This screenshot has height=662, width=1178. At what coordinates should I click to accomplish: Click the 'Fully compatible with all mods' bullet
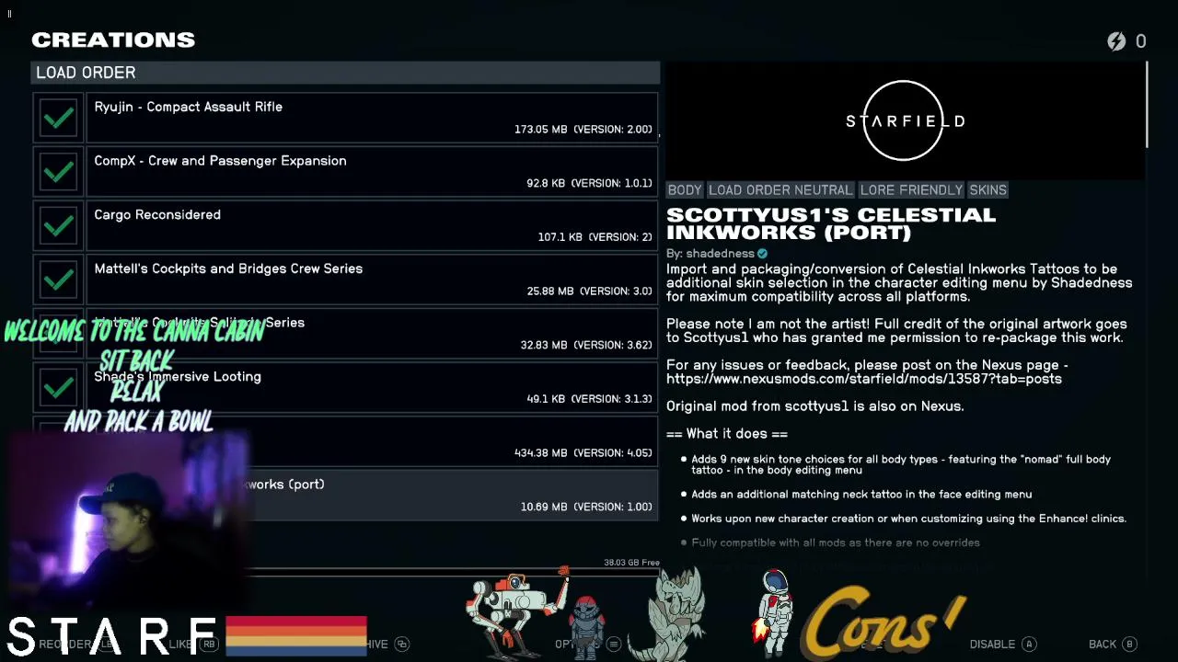point(836,542)
